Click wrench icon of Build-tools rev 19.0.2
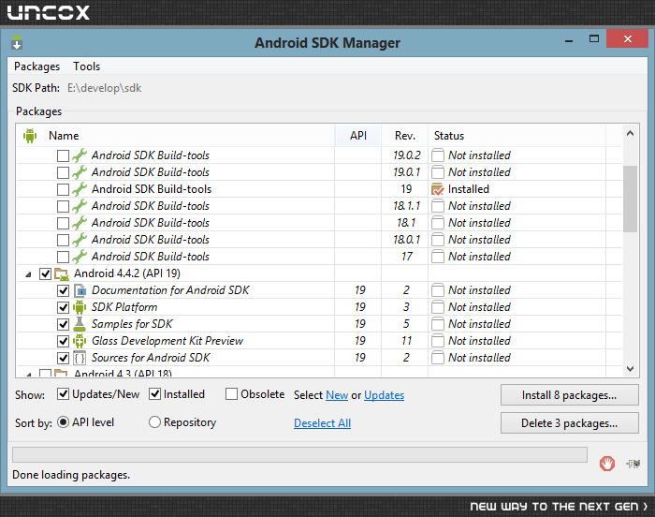 (x=80, y=155)
